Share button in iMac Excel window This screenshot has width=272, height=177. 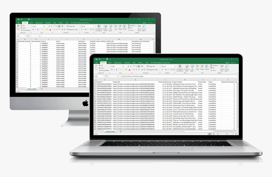tap(151, 23)
